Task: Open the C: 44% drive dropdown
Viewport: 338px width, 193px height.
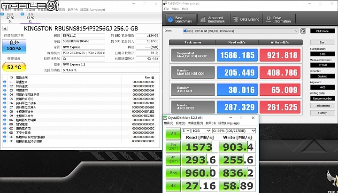Action: coord(234,131)
